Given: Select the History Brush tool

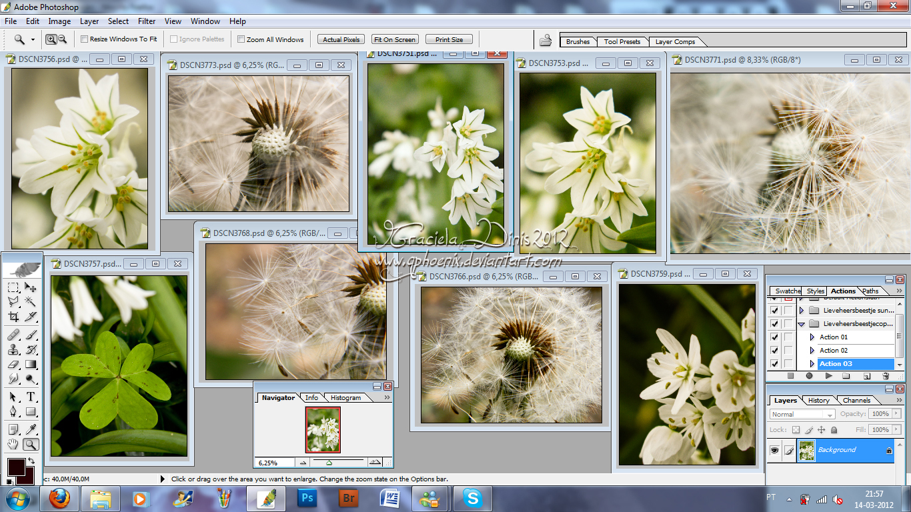Looking at the screenshot, I should coord(31,349).
